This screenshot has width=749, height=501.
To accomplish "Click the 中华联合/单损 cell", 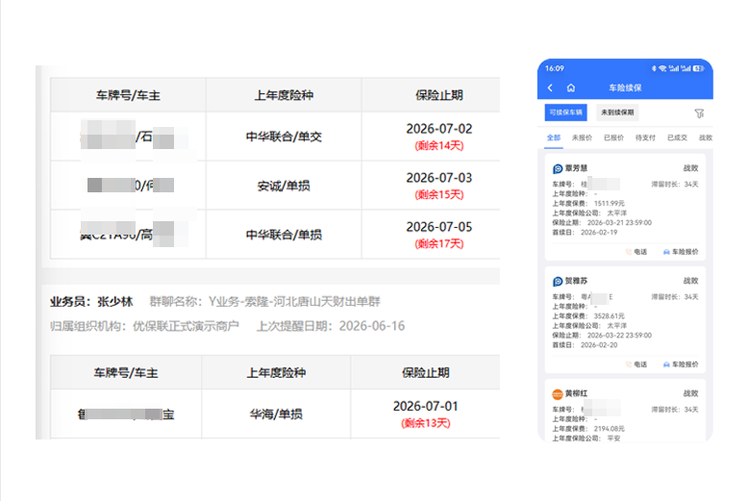I will coord(284,235).
